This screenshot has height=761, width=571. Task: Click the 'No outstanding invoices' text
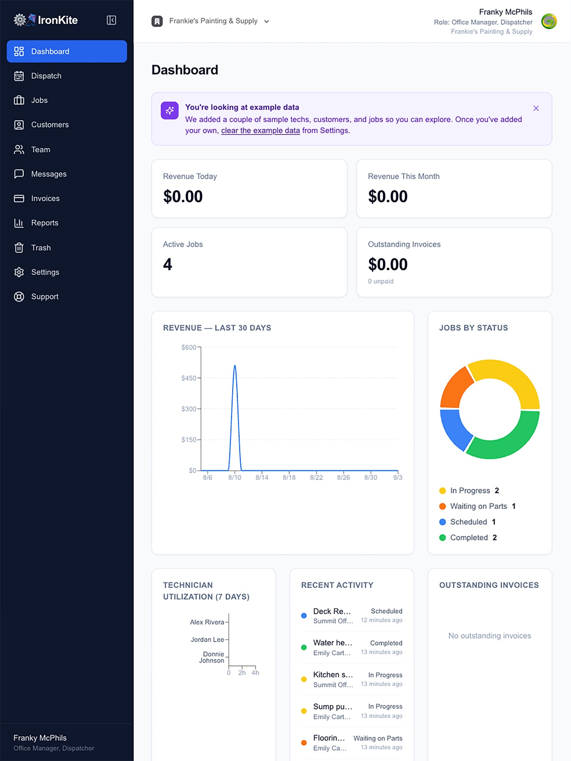pyautogui.click(x=490, y=636)
